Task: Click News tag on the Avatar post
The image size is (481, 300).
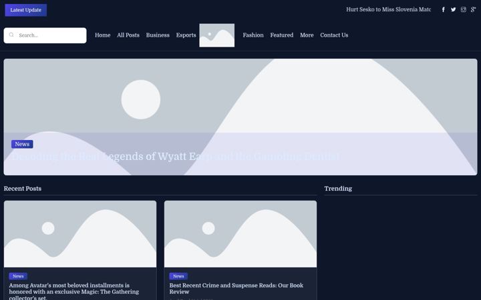Action: 18,276
